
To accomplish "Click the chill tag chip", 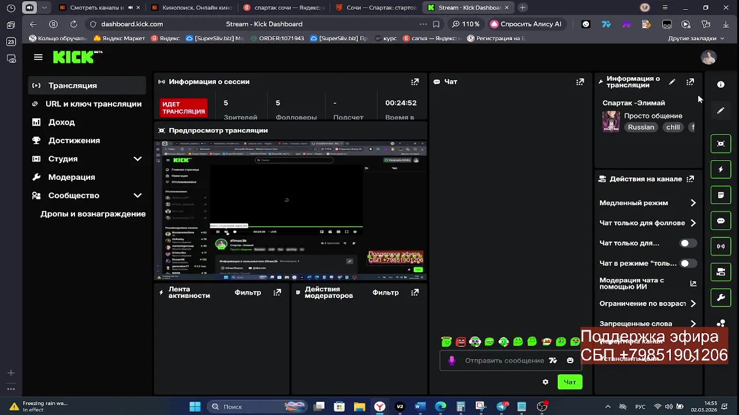I will click(x=673, y=127).
